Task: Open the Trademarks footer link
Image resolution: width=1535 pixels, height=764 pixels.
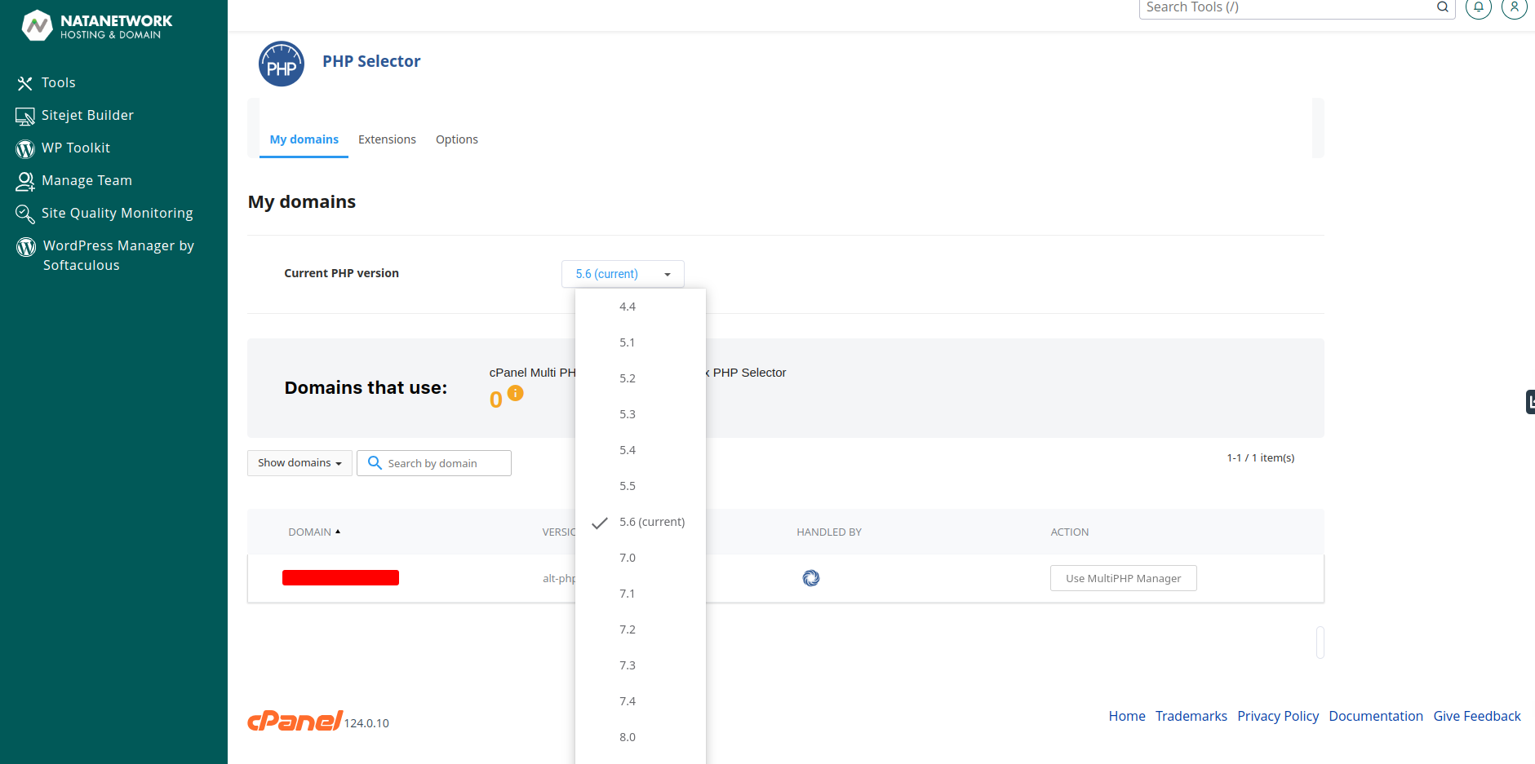Action: point(1191,716)
